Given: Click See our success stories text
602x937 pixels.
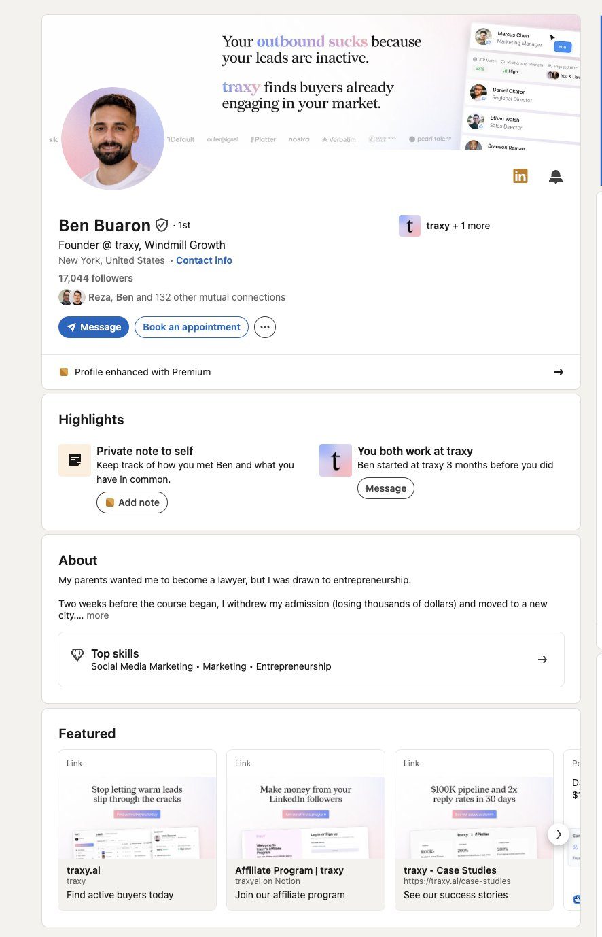Looking at the screenshot, I should point(456,895).
